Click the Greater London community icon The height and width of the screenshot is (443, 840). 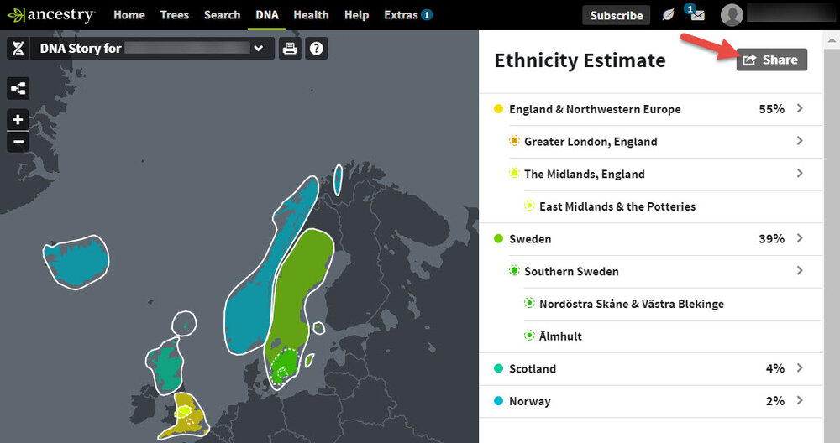point(514,141)
